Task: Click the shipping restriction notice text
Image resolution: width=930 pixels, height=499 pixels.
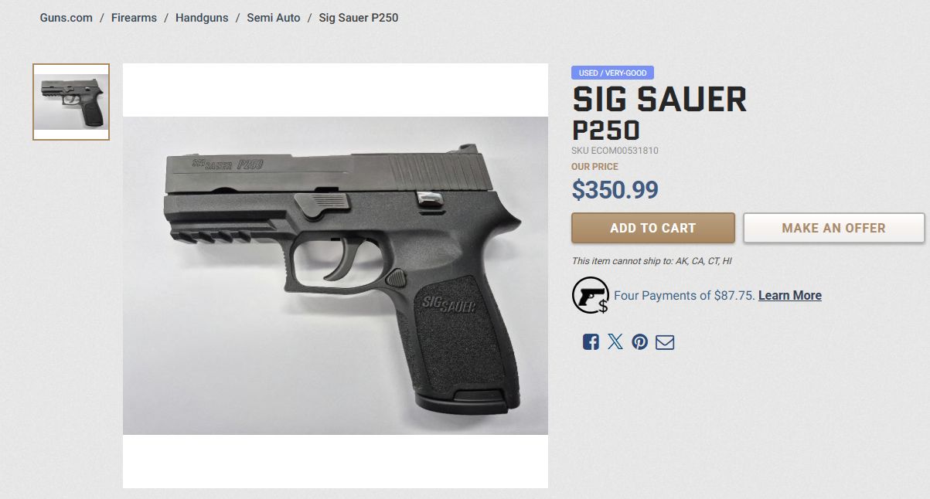Action: (652, 261)
